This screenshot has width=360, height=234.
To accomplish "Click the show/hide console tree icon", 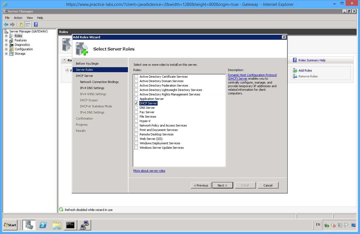I will (x=27, y=24).
